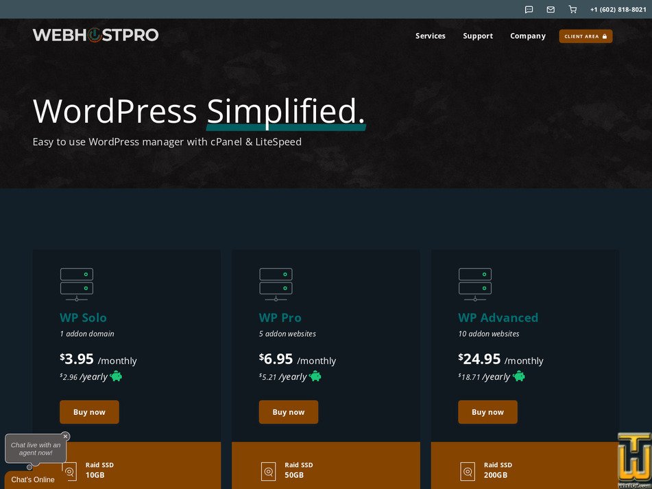Click the piggy bank icon beside WP Pro yearly price

coord(315,376)
